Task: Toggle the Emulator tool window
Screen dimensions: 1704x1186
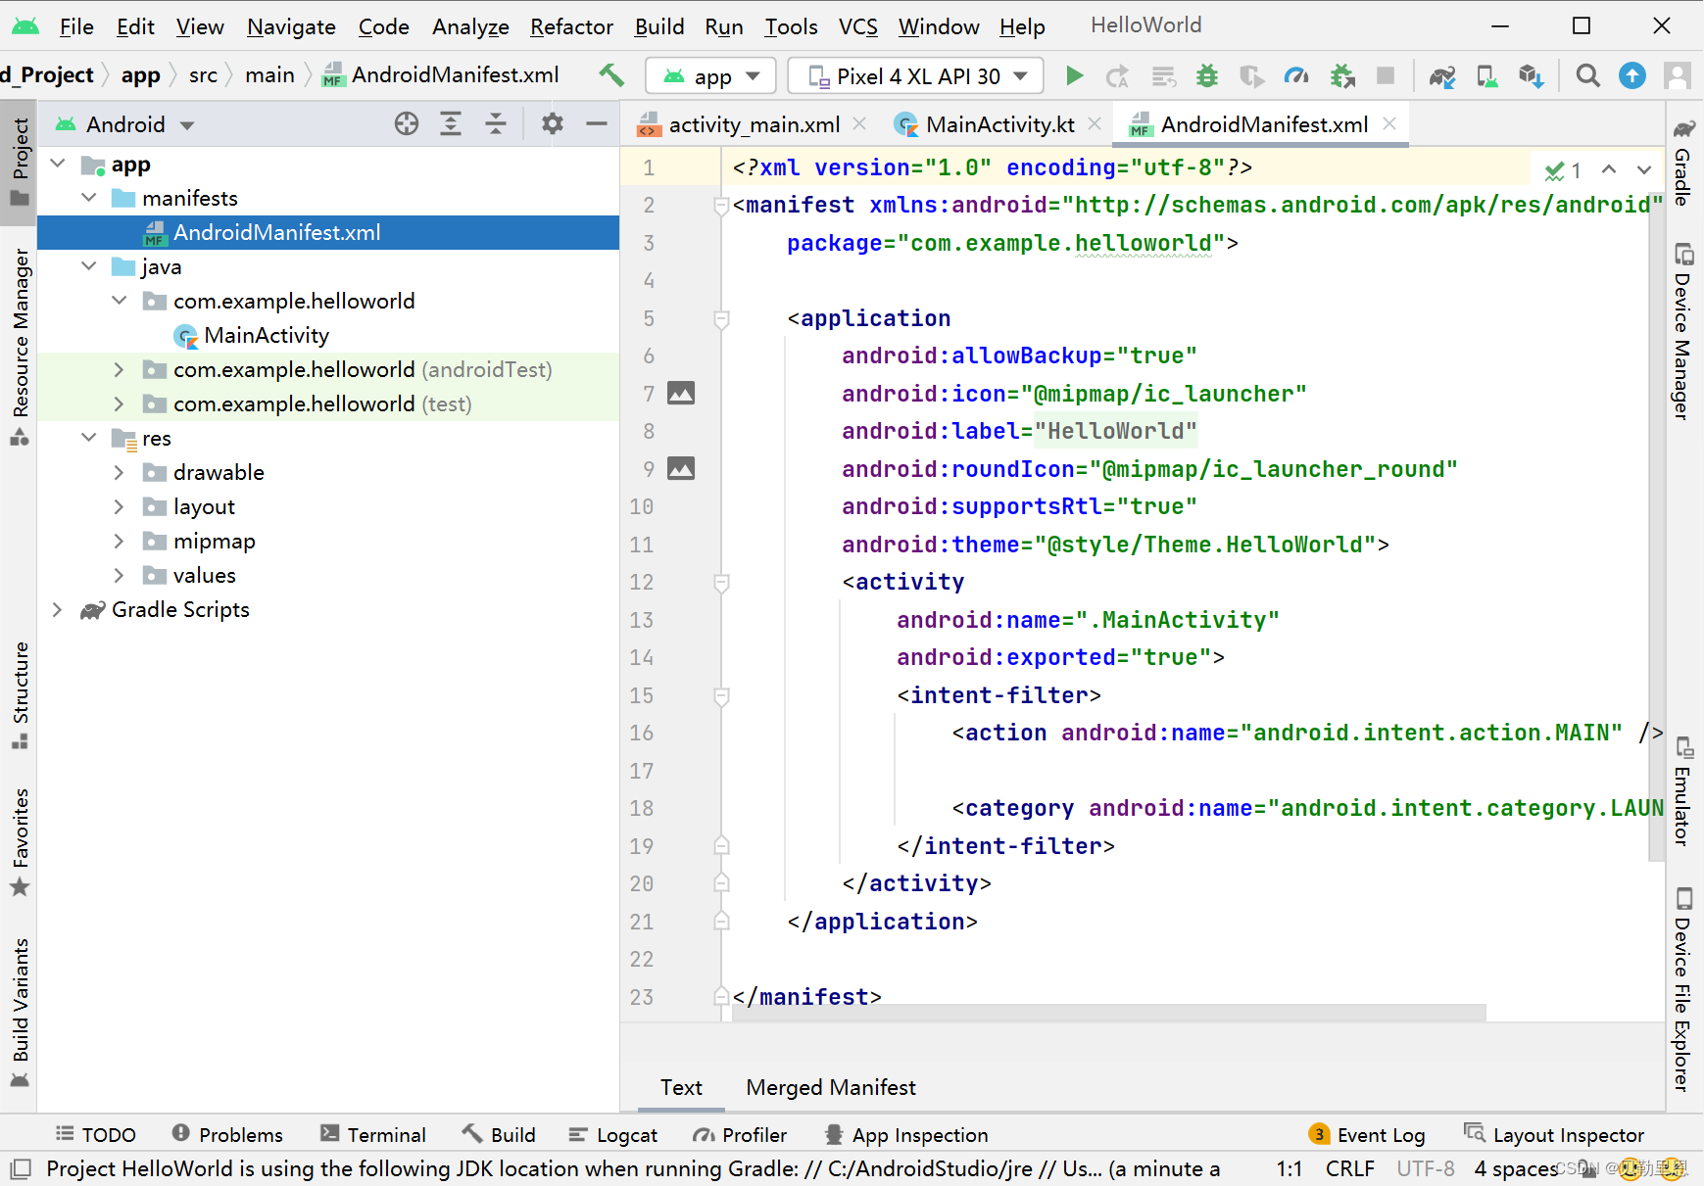Action: [1683, 791]
